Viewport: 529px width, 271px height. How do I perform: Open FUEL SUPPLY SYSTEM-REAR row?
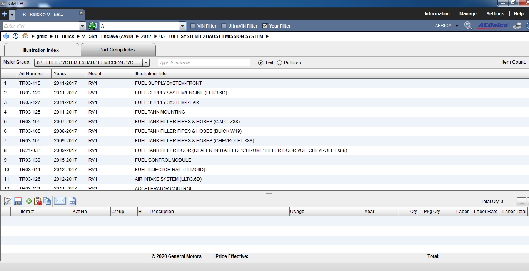click(x=265, y=102)
